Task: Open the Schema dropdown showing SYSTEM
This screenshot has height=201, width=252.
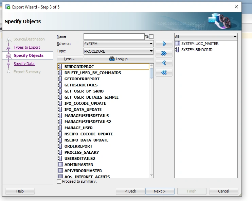Action: 119,44
